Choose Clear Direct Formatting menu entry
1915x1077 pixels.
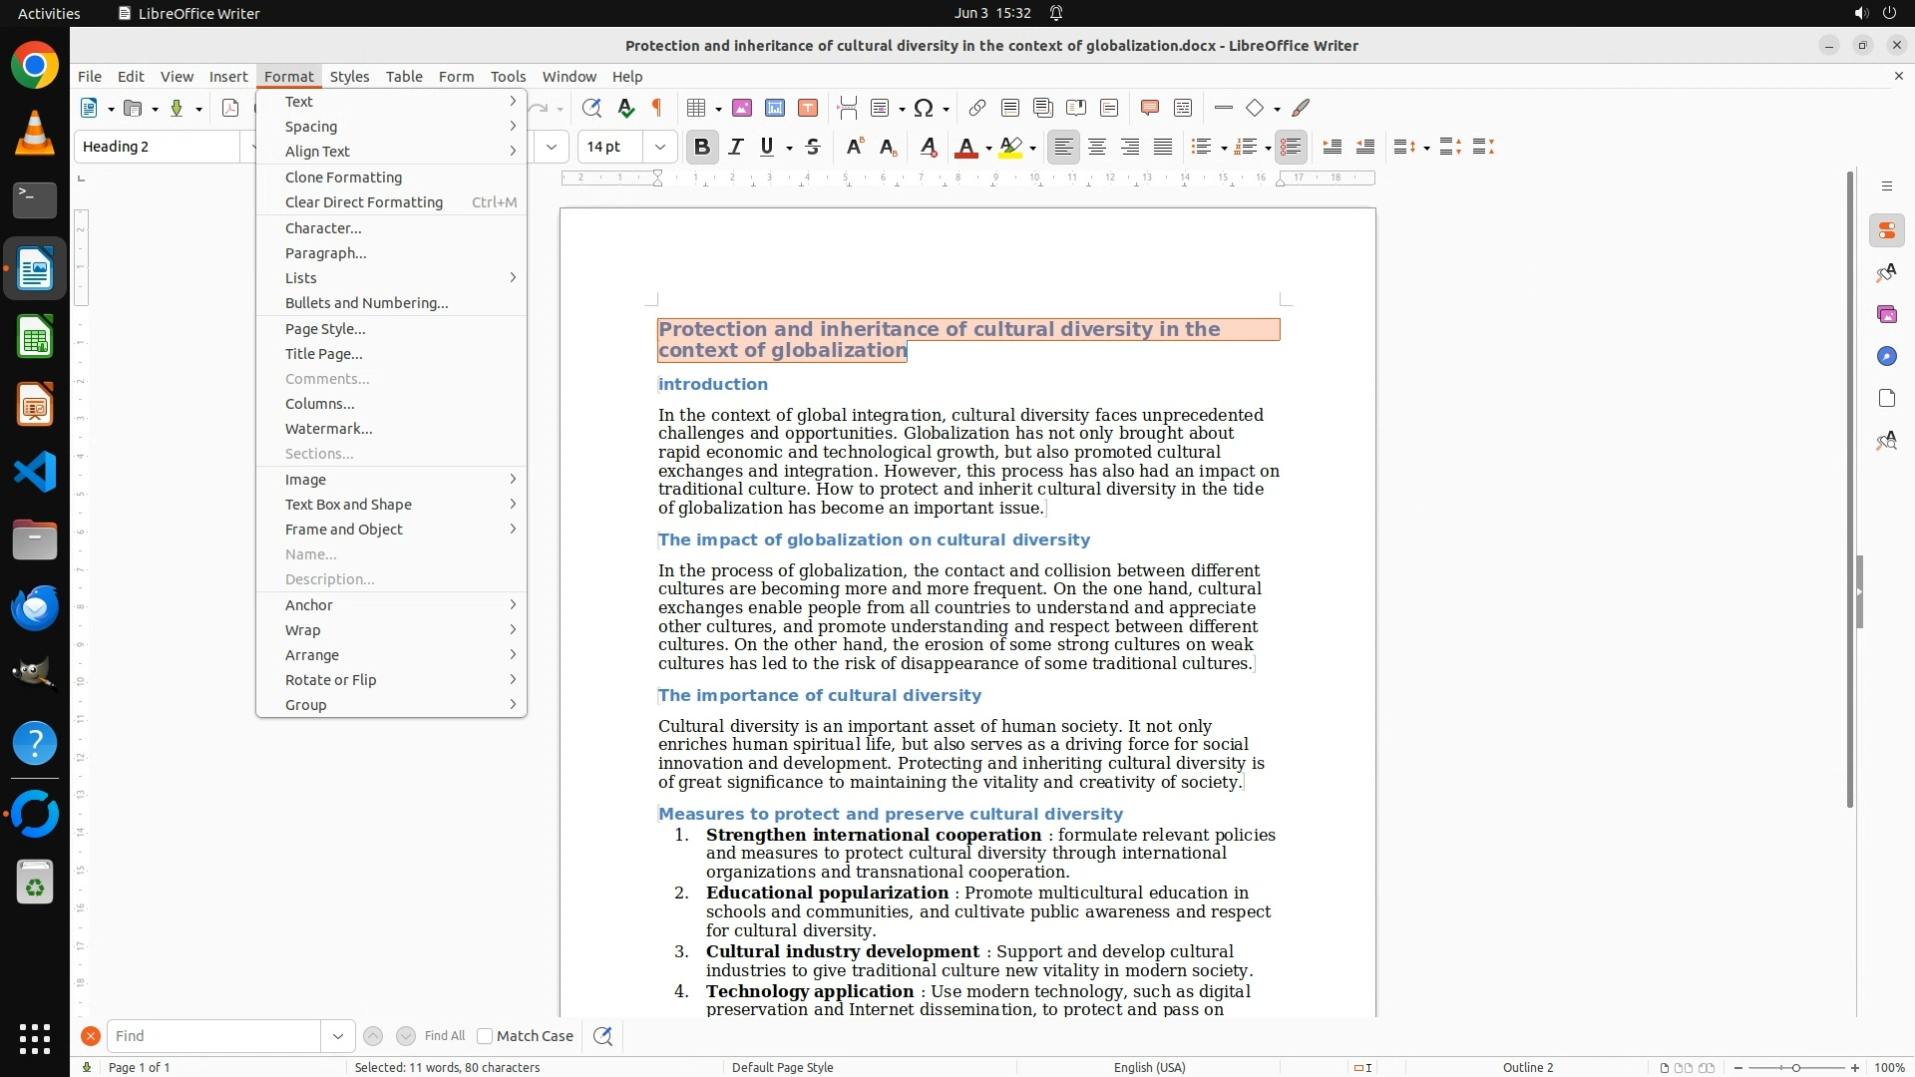(364, 202)
